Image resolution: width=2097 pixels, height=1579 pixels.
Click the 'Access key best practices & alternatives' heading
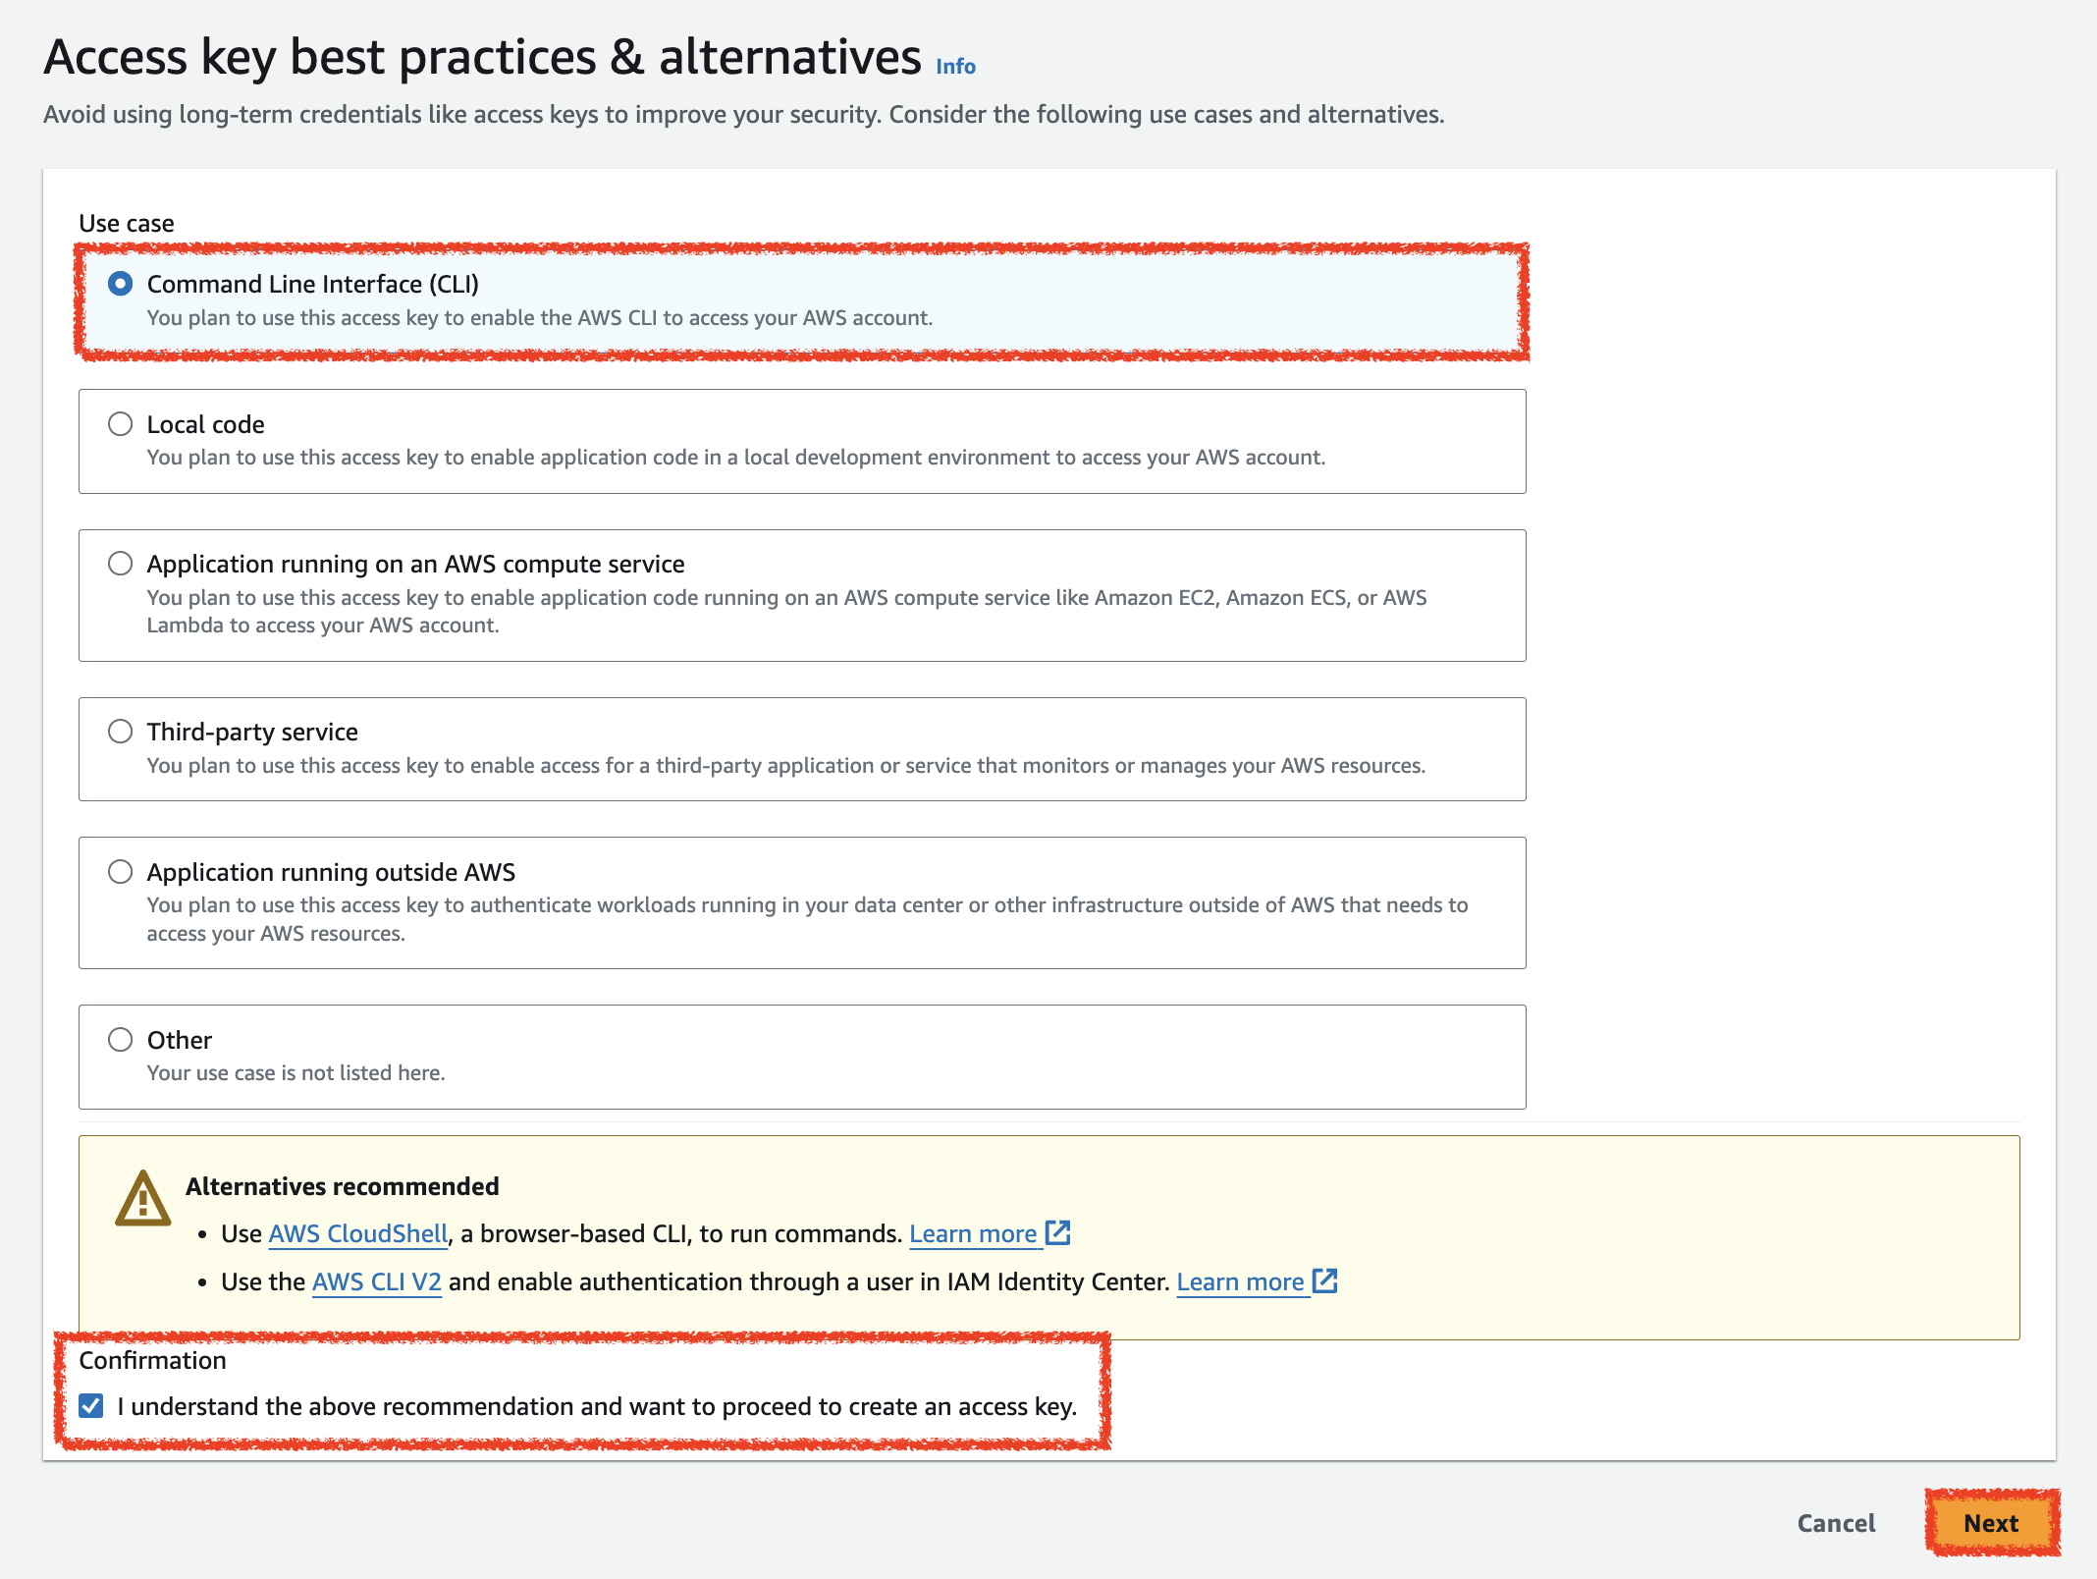[483, 57]
